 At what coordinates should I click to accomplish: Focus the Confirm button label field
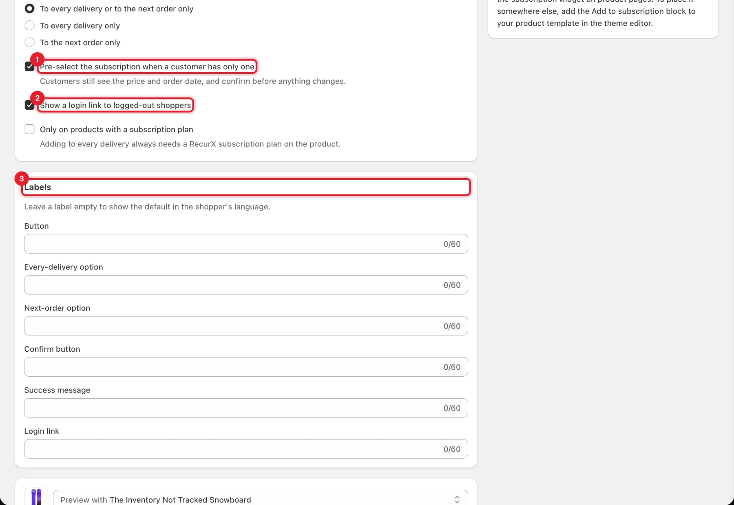[246, 367]
